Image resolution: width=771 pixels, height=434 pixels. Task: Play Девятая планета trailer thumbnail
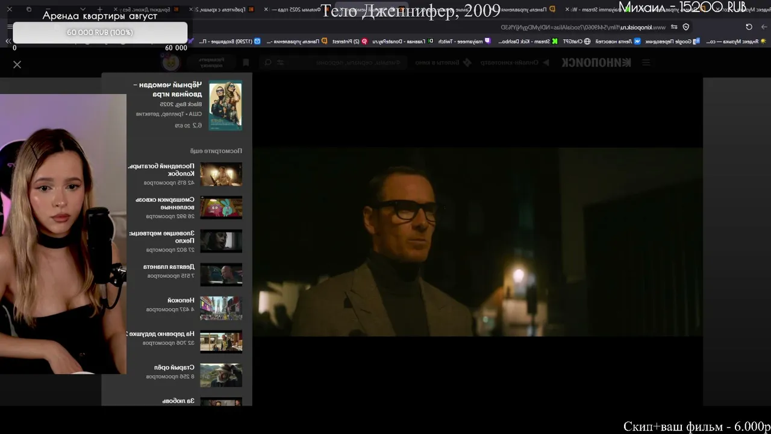click(221, 275)
